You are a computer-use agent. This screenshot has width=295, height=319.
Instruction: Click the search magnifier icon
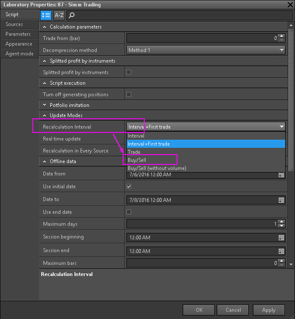(x=72, y=15)
